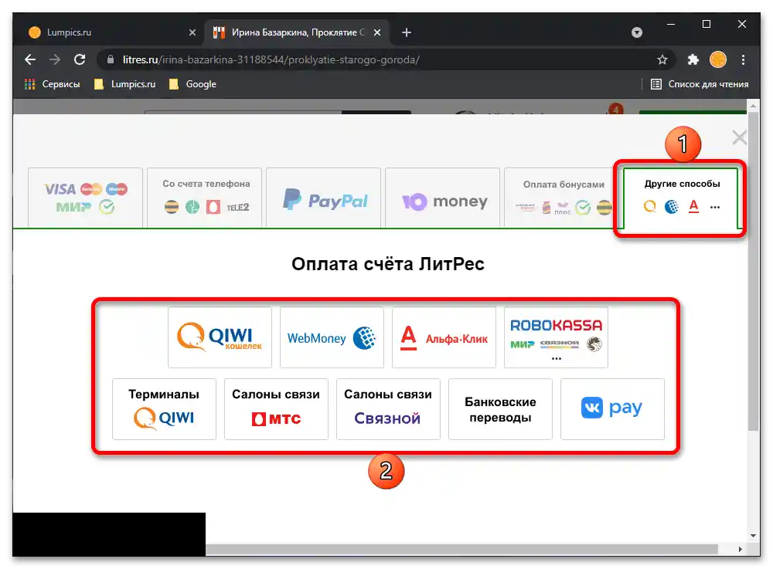
Task: View site security lock icon
Action: click(111, 59)
